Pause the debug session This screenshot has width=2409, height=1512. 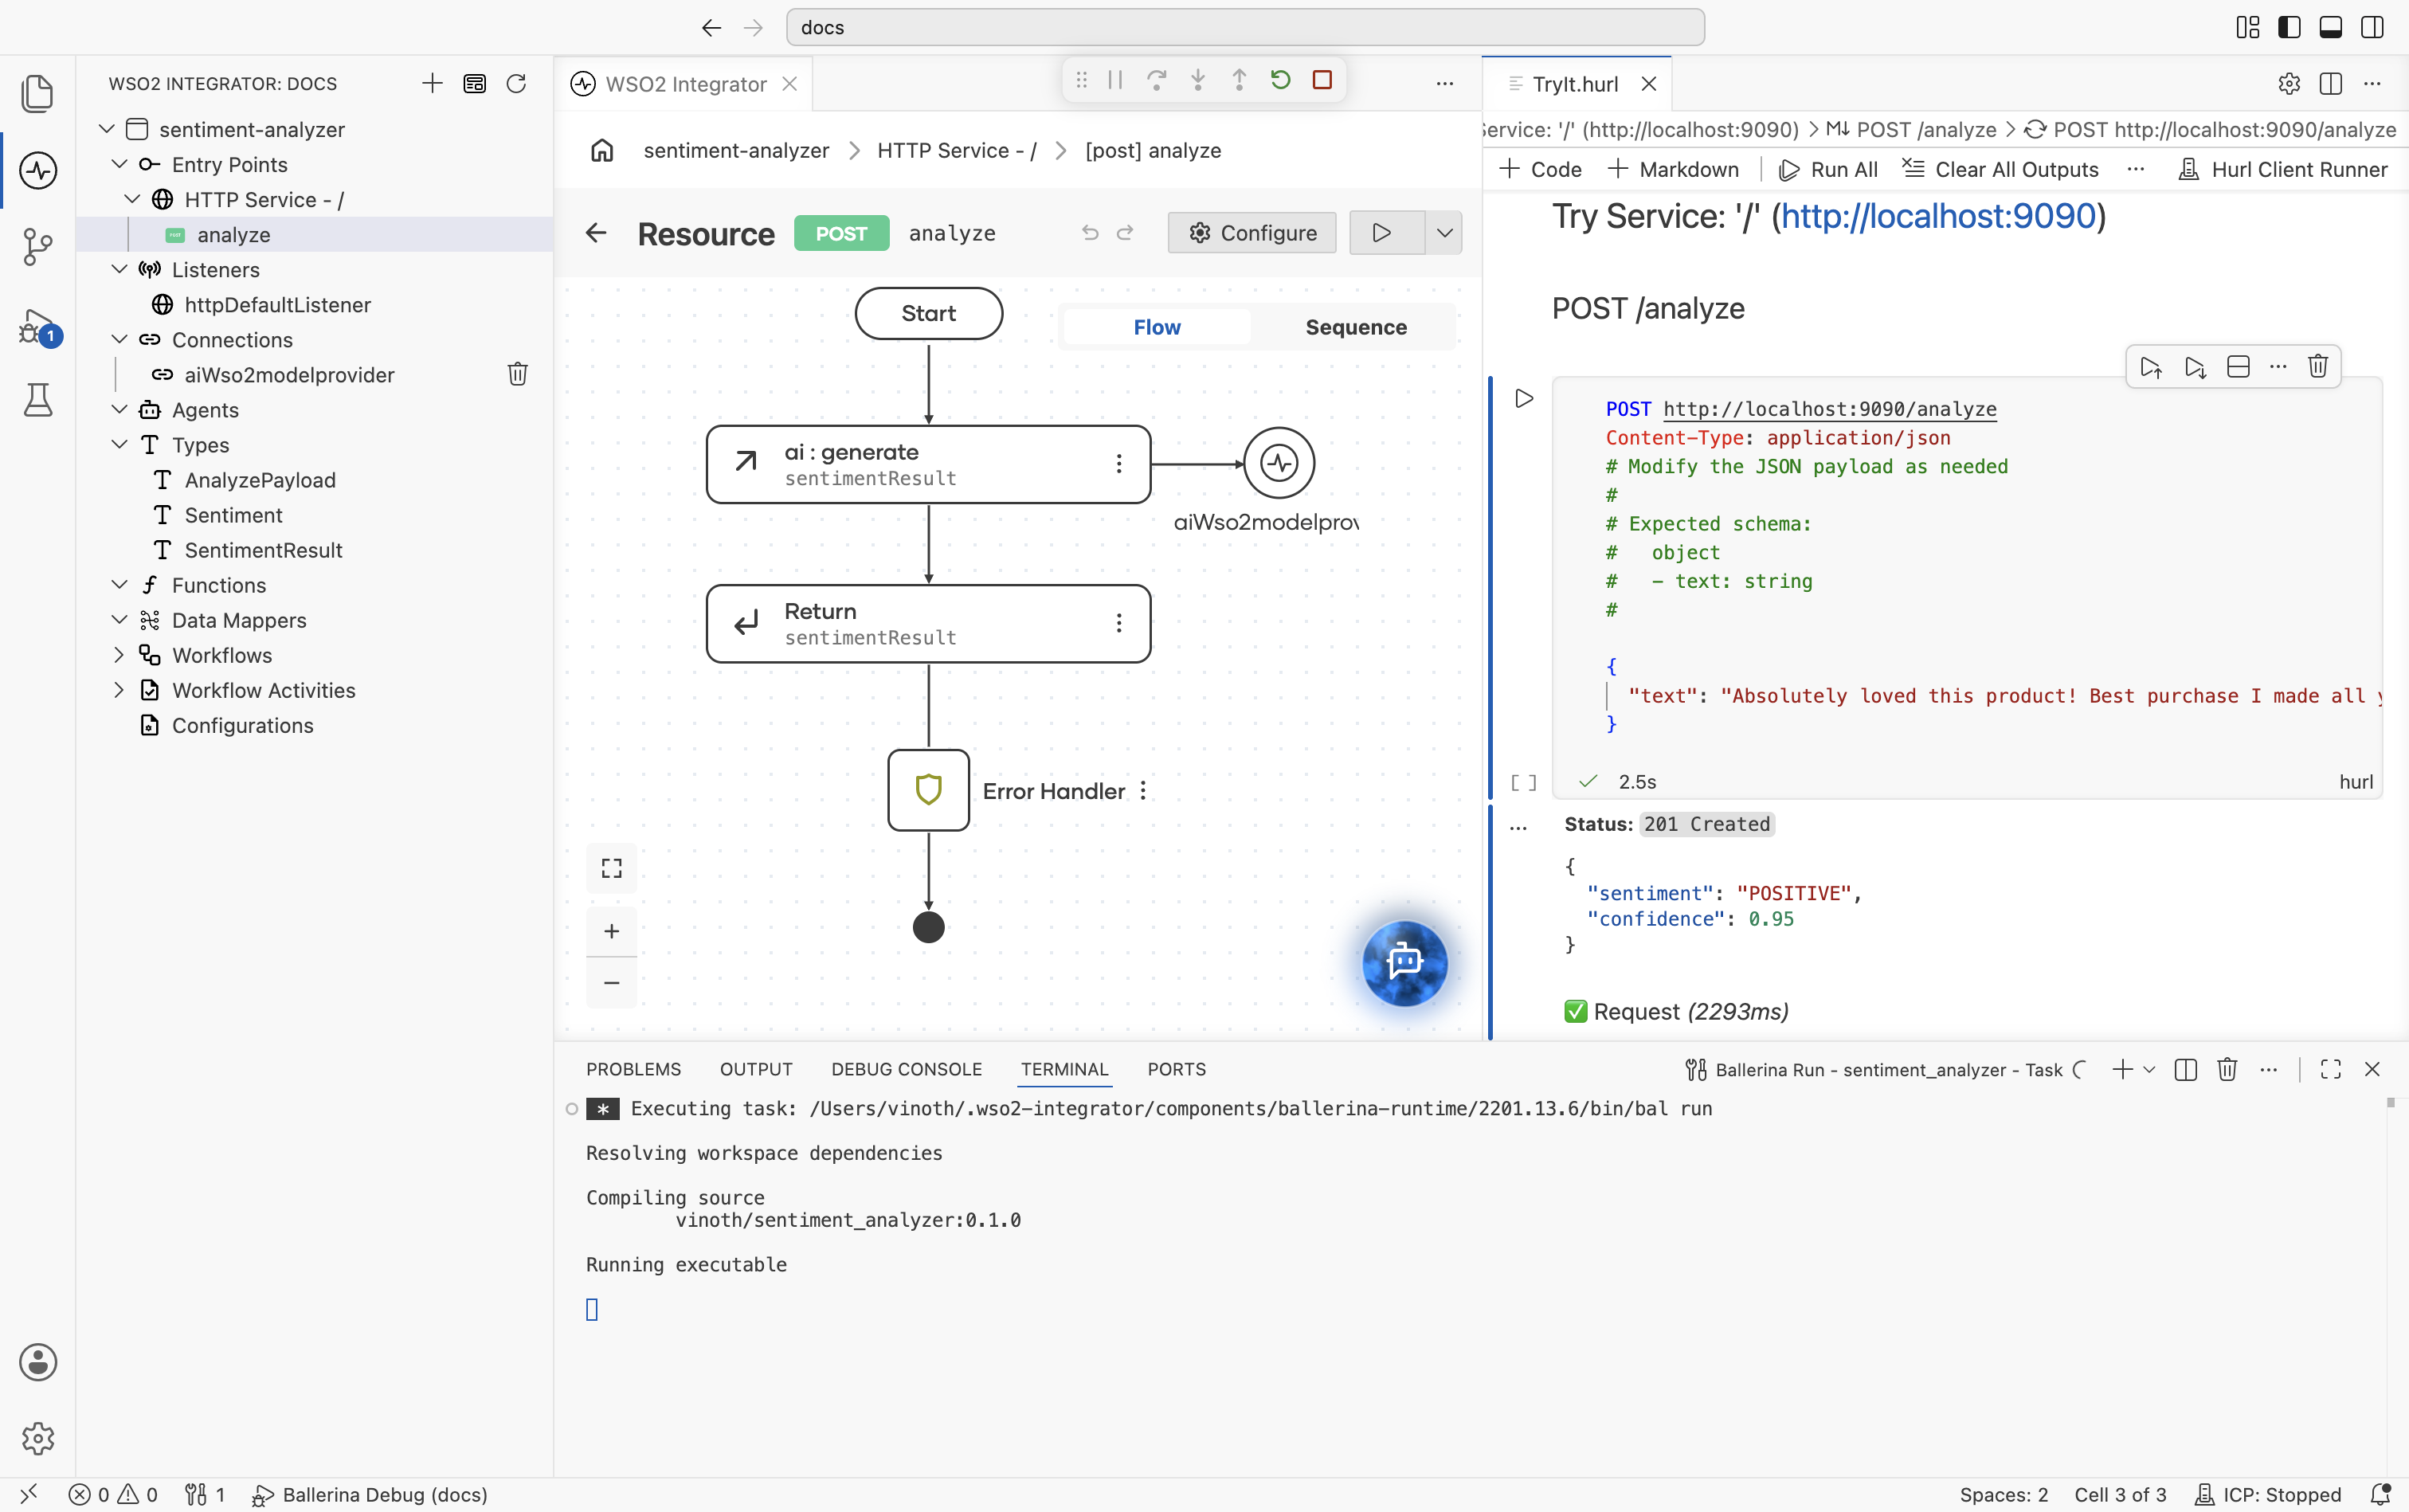(x=1115, y=80)
